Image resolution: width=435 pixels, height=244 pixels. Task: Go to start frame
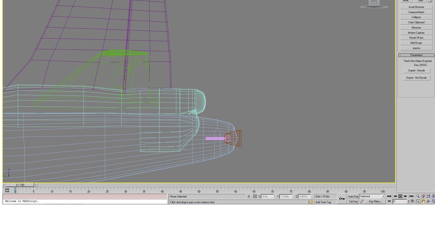389,196
